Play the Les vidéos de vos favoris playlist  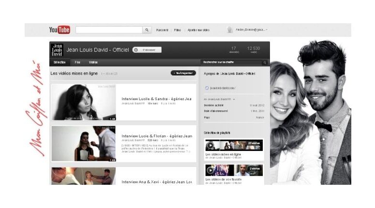234,170
